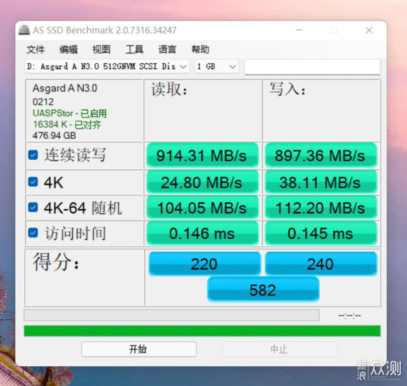Click the read score 220
407x386 pixels.
(x=205, y=264)
